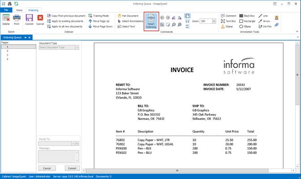The width and height of the screenshot is (301, 179).
Task: Go to previous page with left-arrow circle icon
Action: pos(162,17)
